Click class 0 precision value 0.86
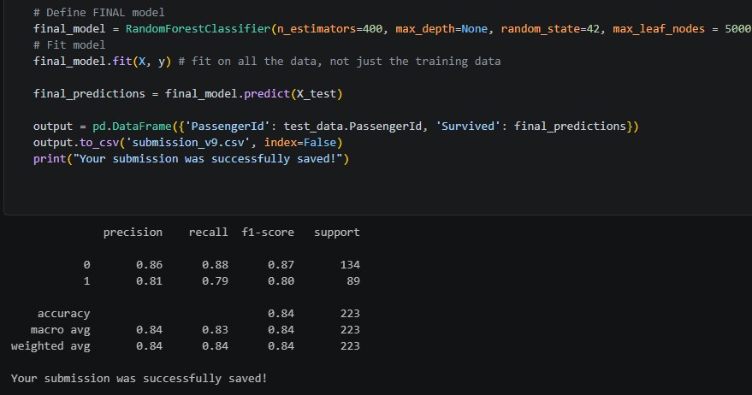The width and height of the screenshot is (752, 395). pyautogui.click(x=149, y=265)
